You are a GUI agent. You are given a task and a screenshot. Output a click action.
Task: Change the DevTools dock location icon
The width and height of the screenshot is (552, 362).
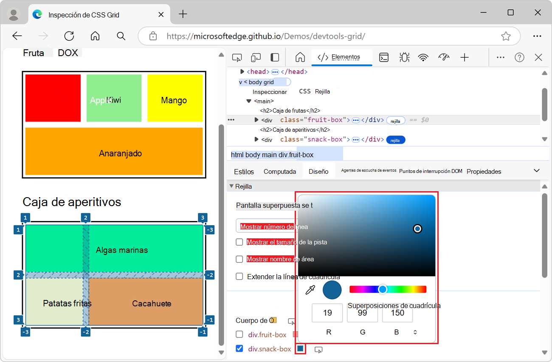(x=274, y=57)
